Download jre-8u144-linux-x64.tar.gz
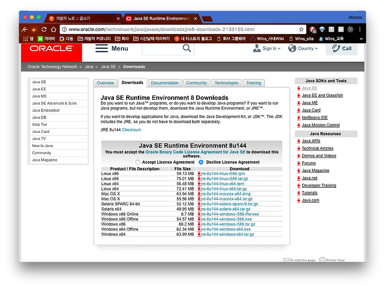This screenshot has width=385, height=289. click(x=224, y=189)
